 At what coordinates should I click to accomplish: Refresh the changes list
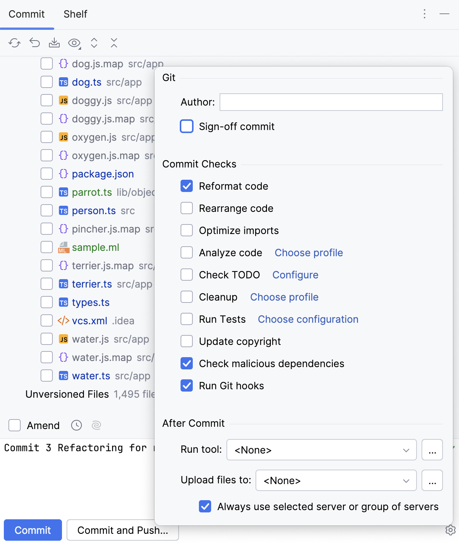[15, 43]
